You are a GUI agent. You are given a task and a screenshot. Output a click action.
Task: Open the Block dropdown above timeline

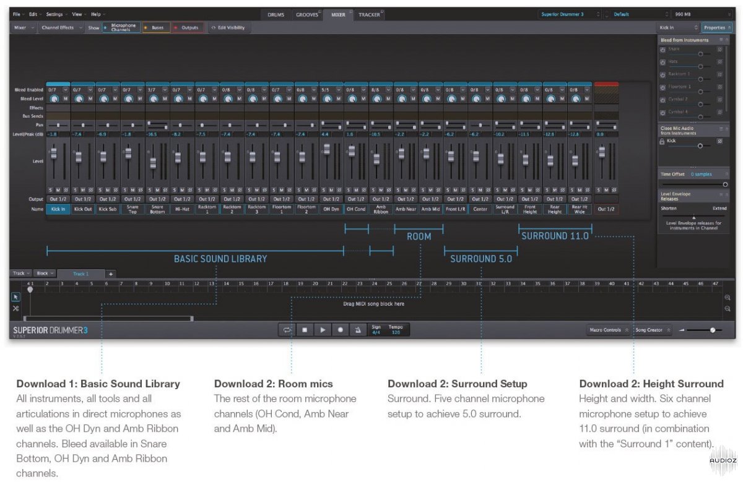(x=45, y=273)
